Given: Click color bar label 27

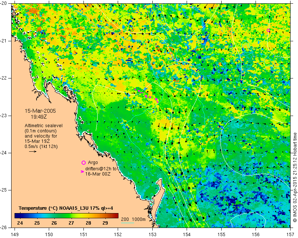Looking at the screenshot, I should tap(71, 223).
